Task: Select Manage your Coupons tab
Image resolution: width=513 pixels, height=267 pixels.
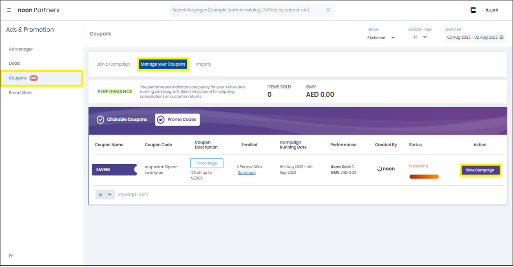Action: click(x=163, y=64)
